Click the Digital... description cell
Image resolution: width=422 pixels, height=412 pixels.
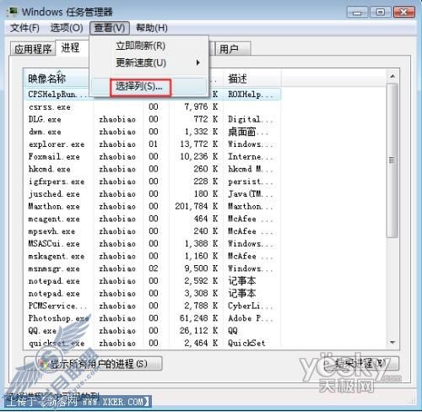251,119
